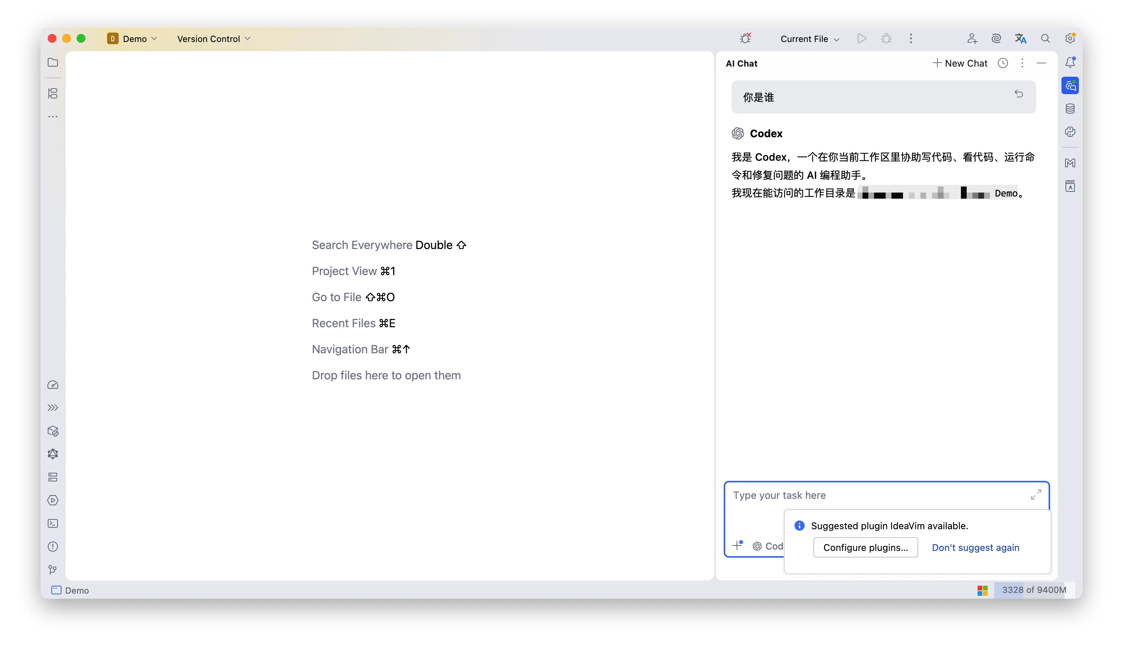Click Don't suggest again link

(975, 547)
